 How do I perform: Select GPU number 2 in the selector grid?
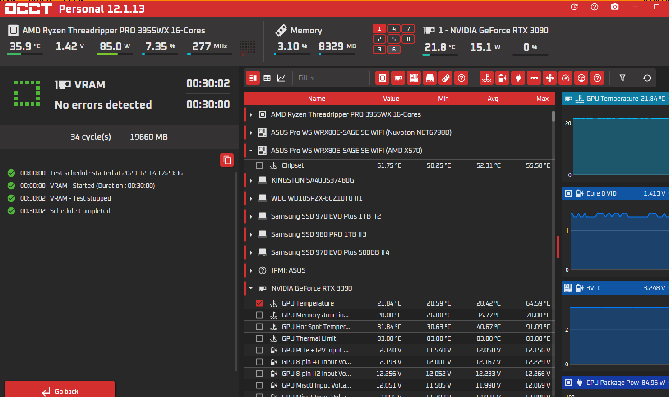tap(379, 39)
